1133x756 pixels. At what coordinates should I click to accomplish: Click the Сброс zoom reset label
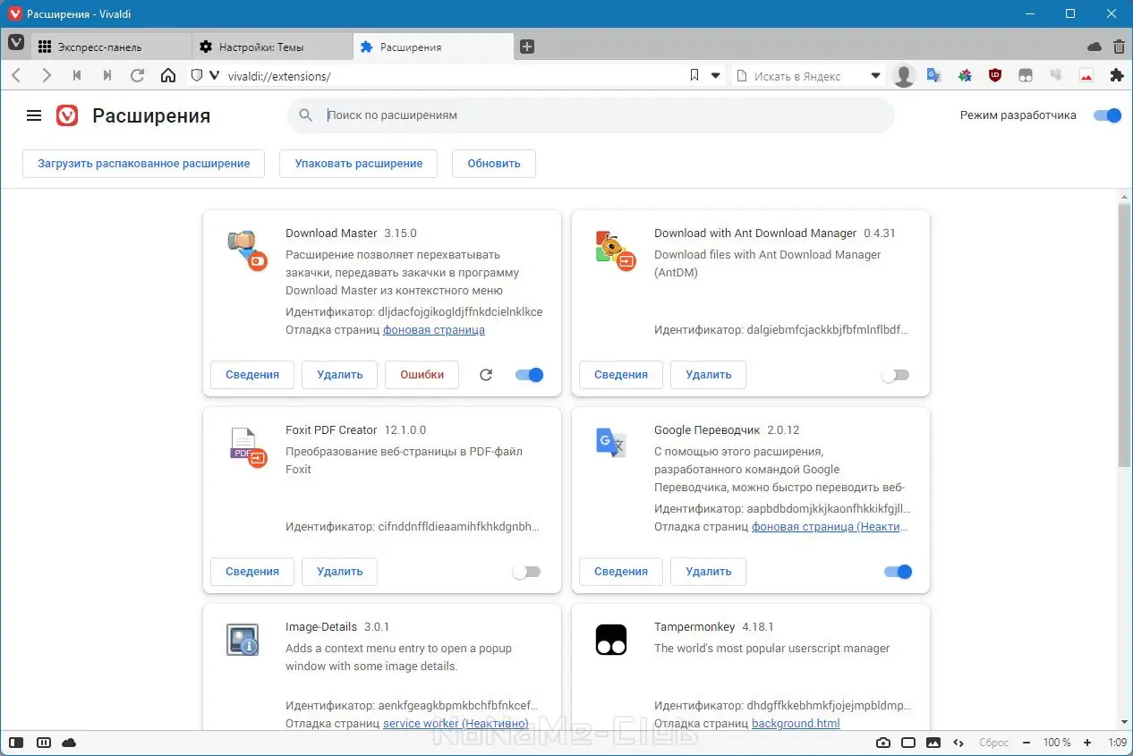993,743
